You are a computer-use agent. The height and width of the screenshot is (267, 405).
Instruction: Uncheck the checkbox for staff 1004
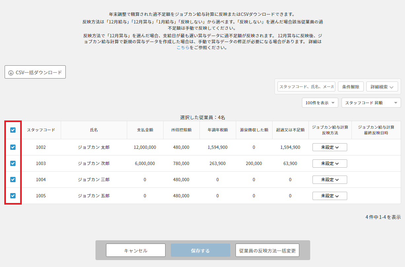[13, 180]
